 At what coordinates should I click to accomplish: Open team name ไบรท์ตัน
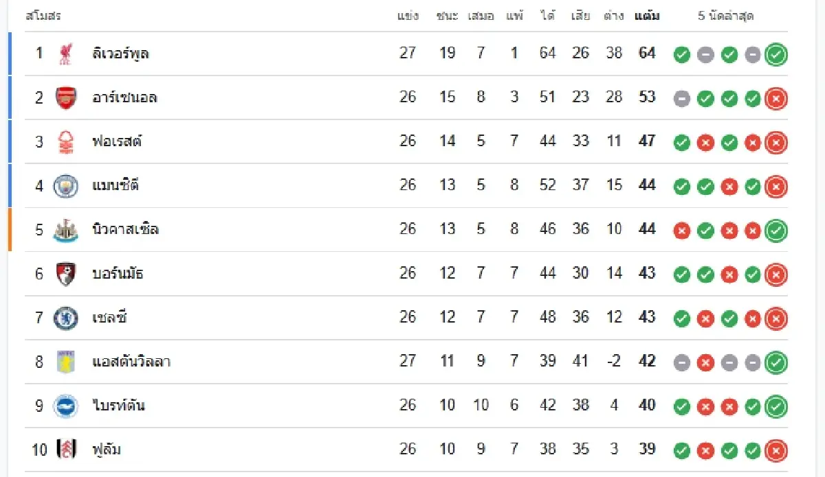click(118, 406)
